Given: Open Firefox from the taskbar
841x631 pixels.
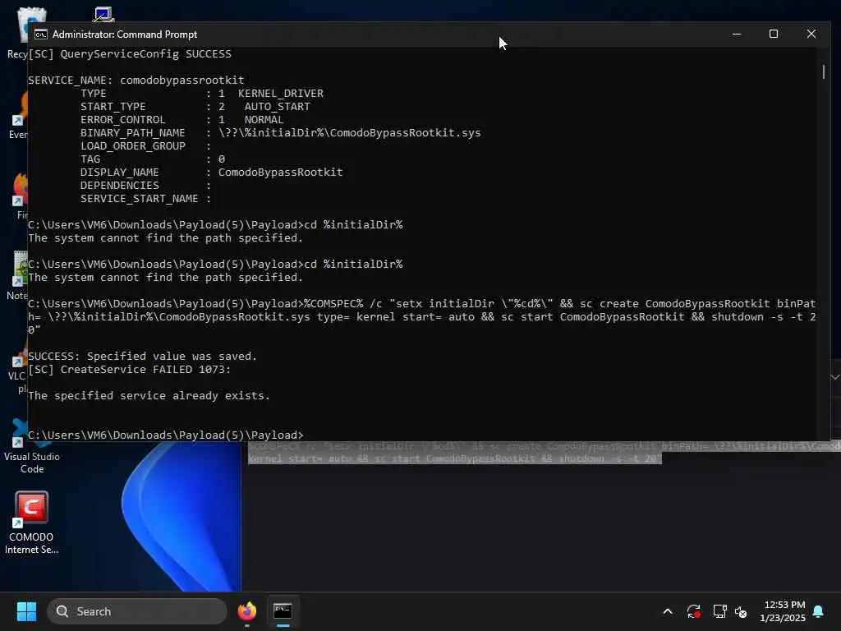Looking at the screenshot, I should coord(246,611).
